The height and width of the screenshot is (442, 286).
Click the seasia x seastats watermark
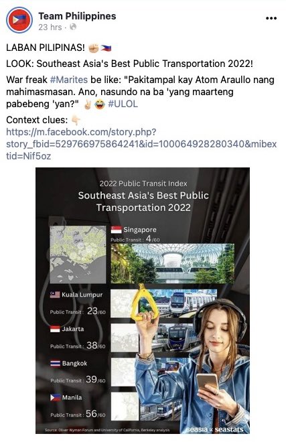pyautogui.click(x=215, y=429)
